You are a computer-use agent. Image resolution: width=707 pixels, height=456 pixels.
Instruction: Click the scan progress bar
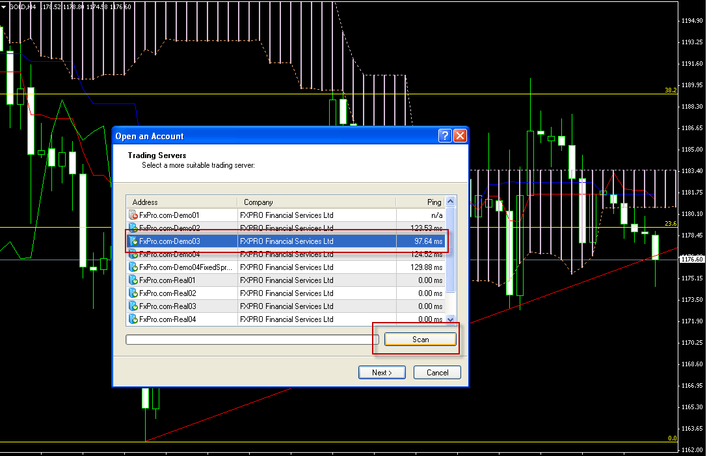[252, 339]
